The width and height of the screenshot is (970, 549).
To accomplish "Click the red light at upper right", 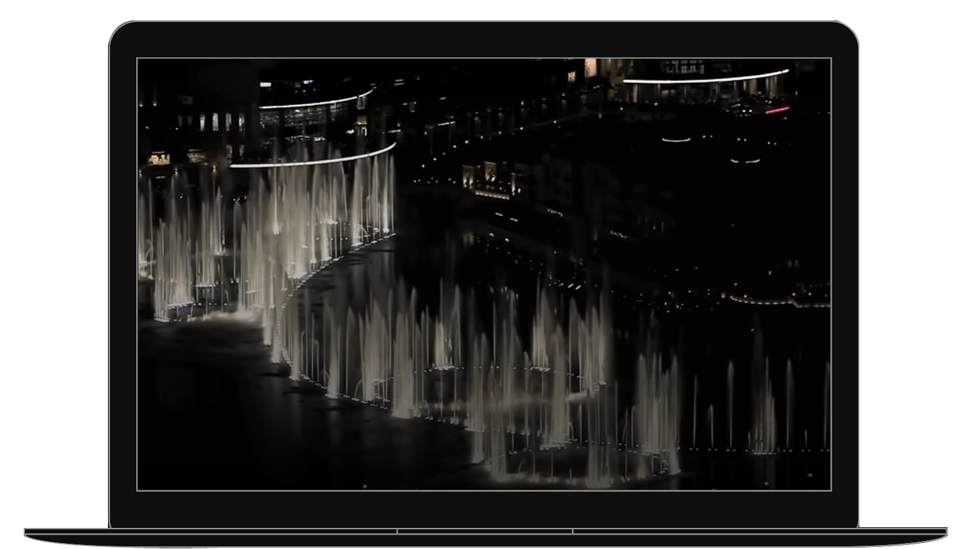I will pyautogui.click(x=777, y=110).
